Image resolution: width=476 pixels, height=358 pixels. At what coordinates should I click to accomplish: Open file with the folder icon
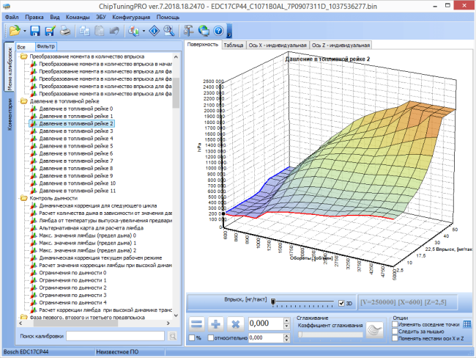tap(15, 31)
